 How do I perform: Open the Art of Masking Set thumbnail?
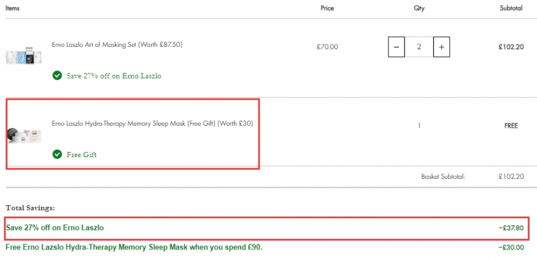[x=24, y=55]
